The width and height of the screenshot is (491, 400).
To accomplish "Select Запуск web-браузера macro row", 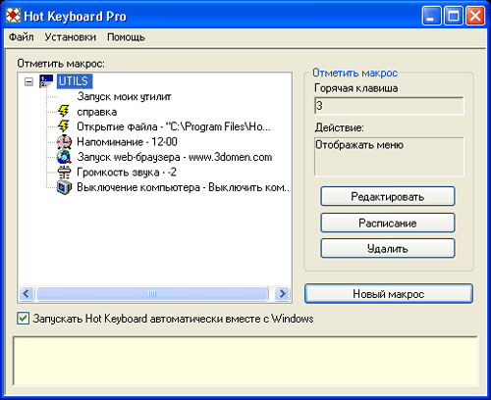I will point(175,157).
